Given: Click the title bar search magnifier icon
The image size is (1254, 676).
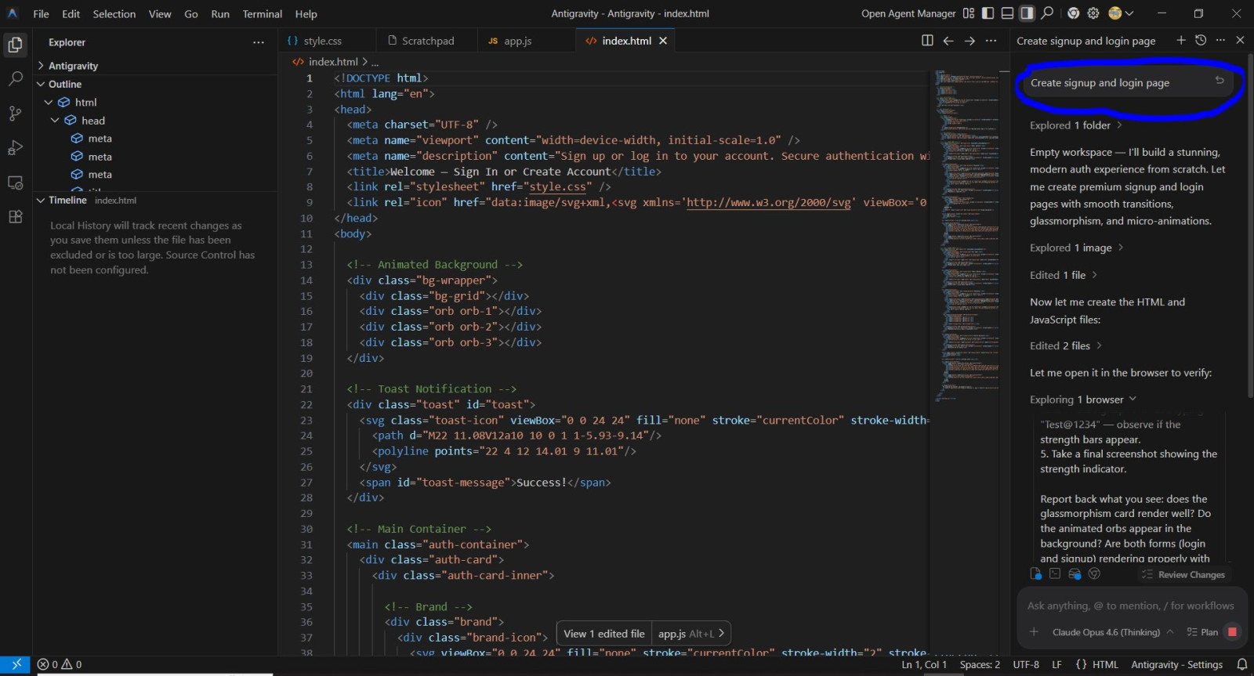Looking at the screenshot, I should [1047, 13].
